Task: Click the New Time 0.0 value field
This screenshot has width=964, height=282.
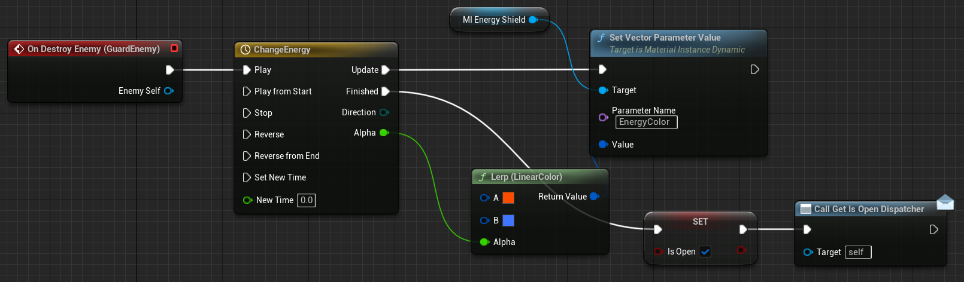Action: click(307, 200)
